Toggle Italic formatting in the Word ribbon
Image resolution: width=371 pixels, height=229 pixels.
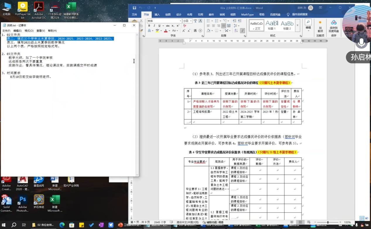[x=154, y=26]
